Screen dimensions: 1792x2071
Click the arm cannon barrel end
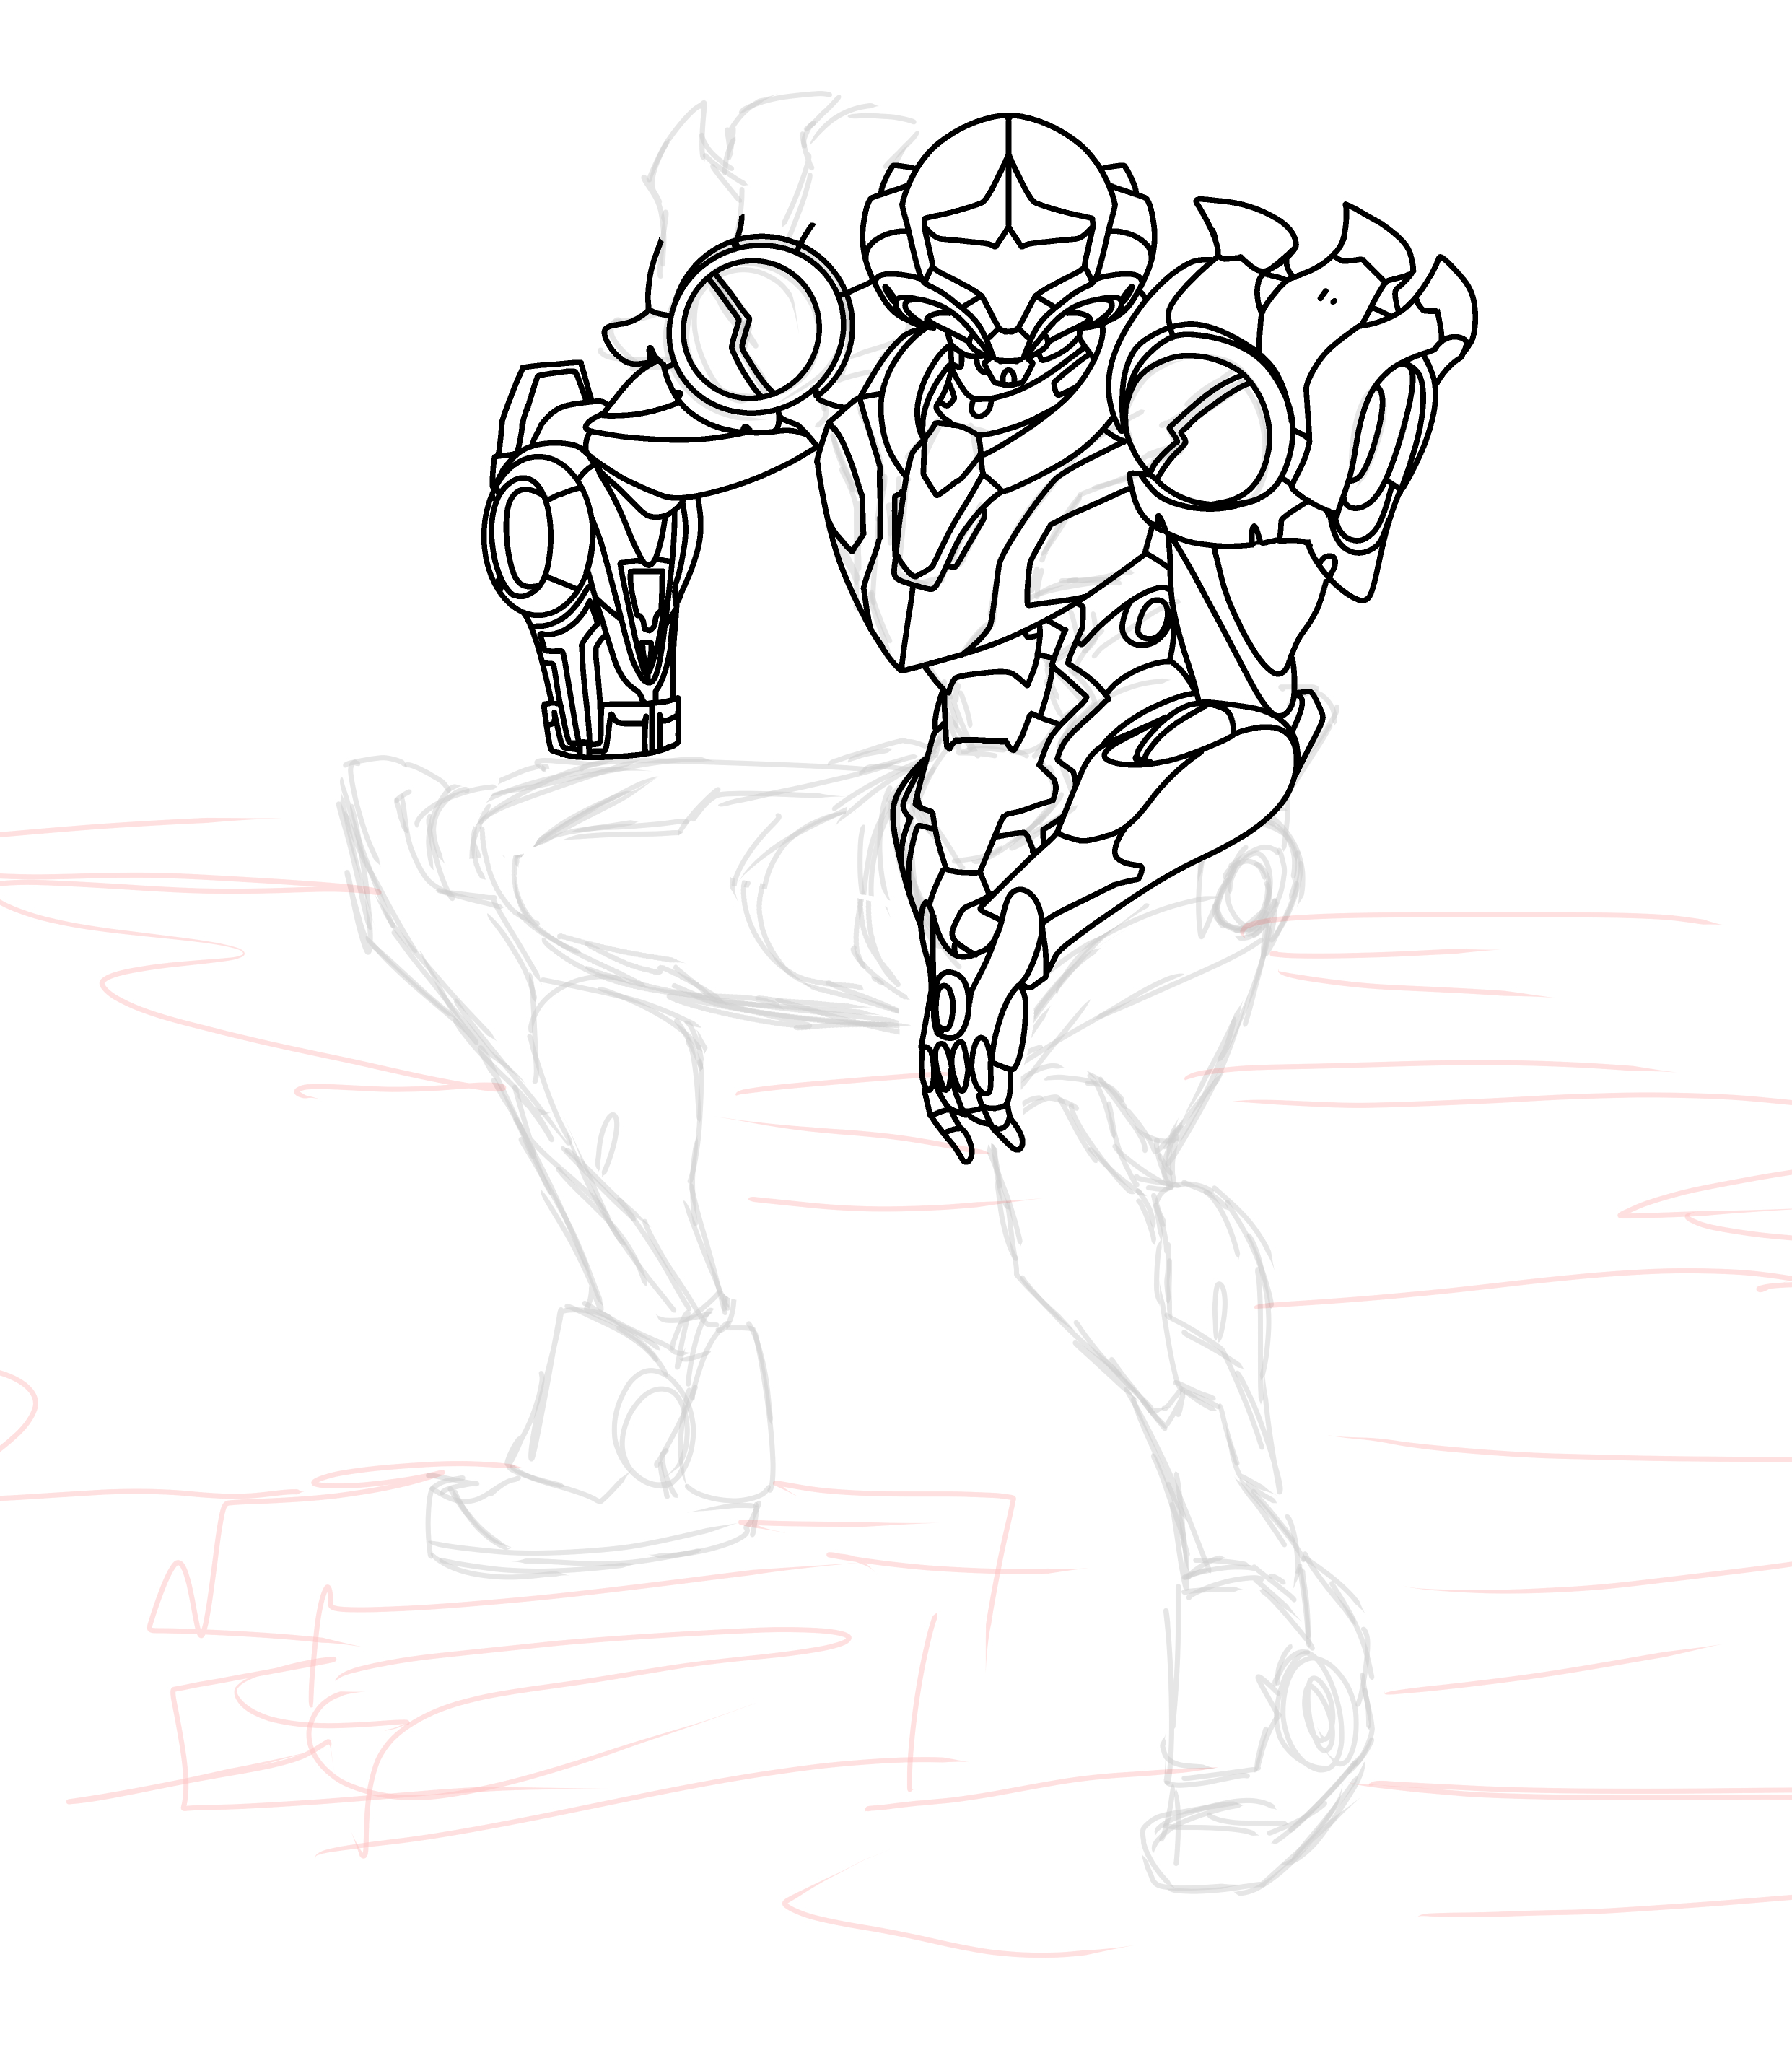click(613, 728)
